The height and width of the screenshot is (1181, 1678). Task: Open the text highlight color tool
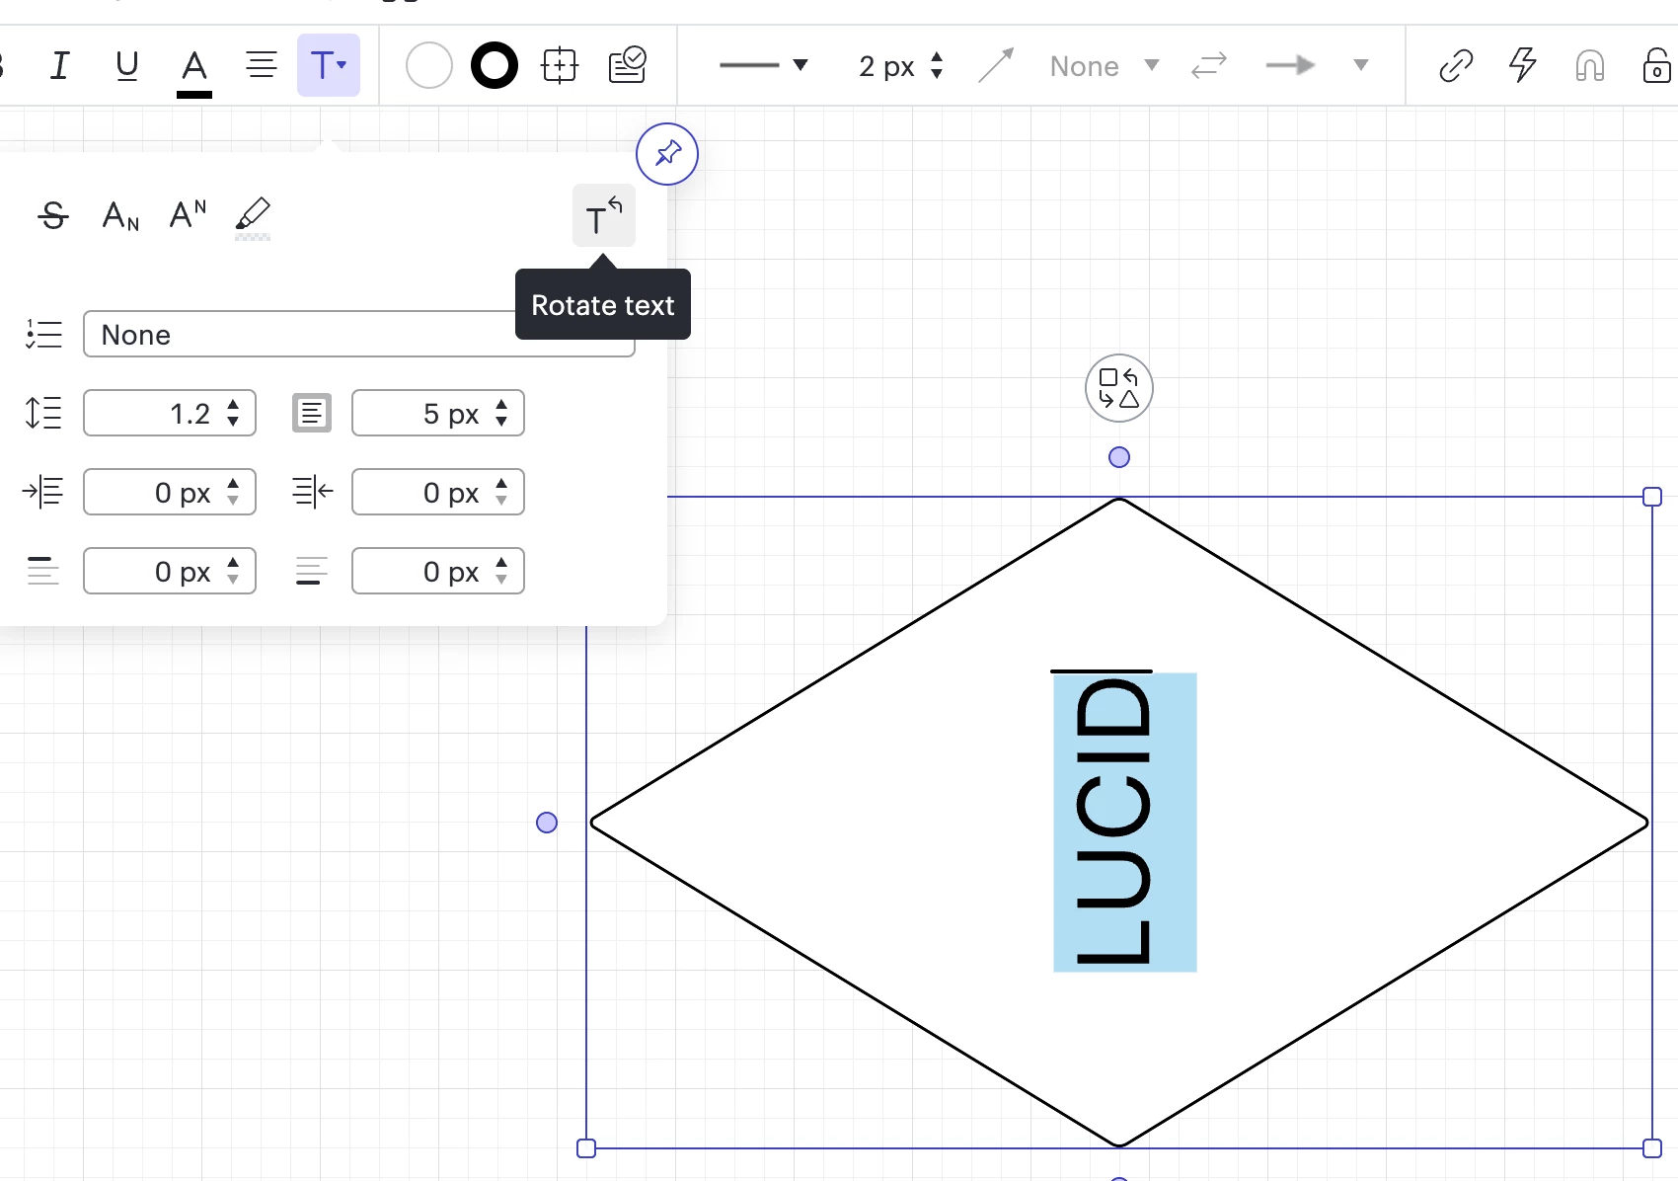[x=253, y=218]
